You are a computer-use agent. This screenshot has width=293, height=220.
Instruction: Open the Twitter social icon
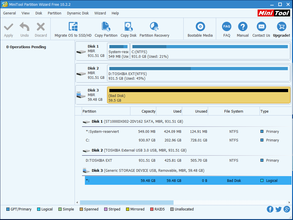coord(278,209)
